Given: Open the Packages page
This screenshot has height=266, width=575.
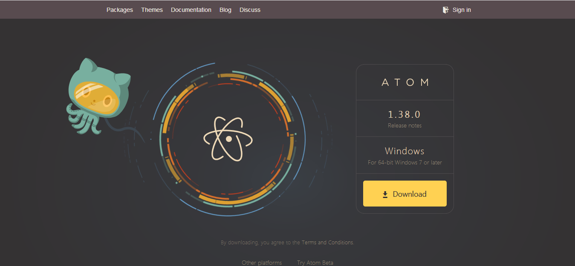Looking at the screenshot, I should [x=120, y=10].
